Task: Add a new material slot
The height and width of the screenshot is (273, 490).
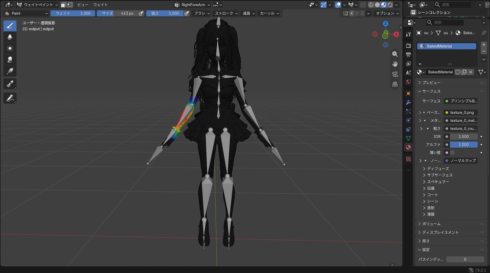Action: point(484,45)
